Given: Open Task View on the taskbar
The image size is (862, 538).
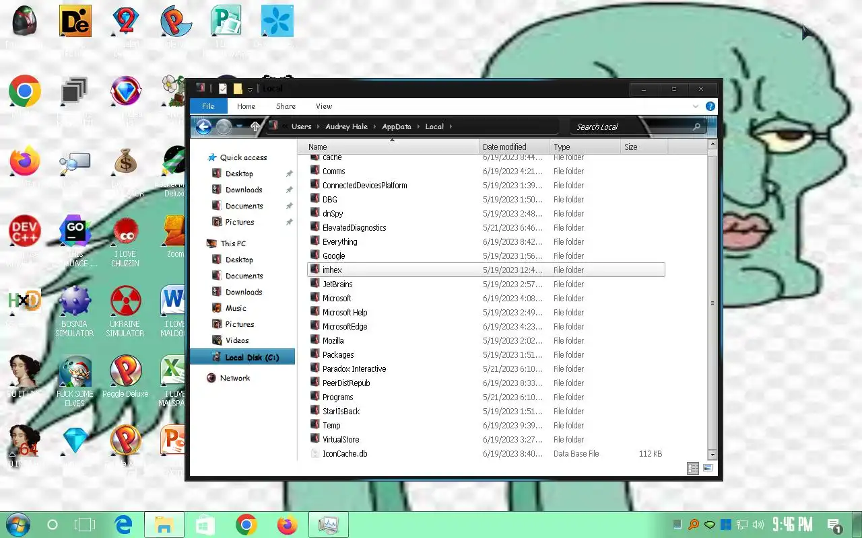Looking at the screenshot, I should click(x=86, y=525).
